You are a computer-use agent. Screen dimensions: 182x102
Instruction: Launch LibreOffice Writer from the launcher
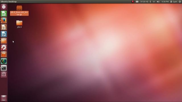tap(4, 34)
